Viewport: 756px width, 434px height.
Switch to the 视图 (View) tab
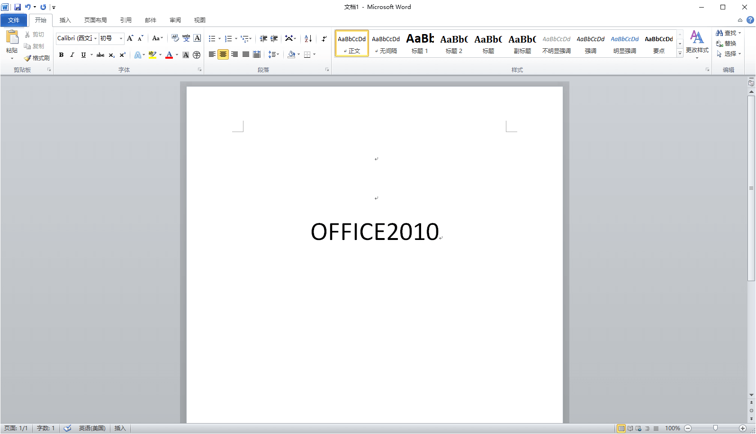(x=199, y=20)
